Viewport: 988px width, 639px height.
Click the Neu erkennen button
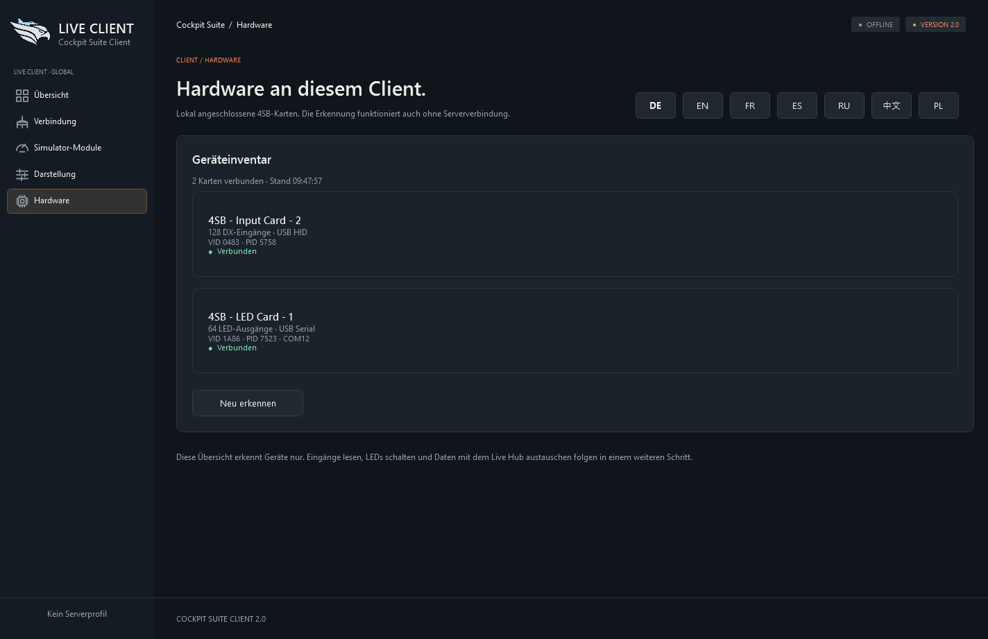(248, 403)
